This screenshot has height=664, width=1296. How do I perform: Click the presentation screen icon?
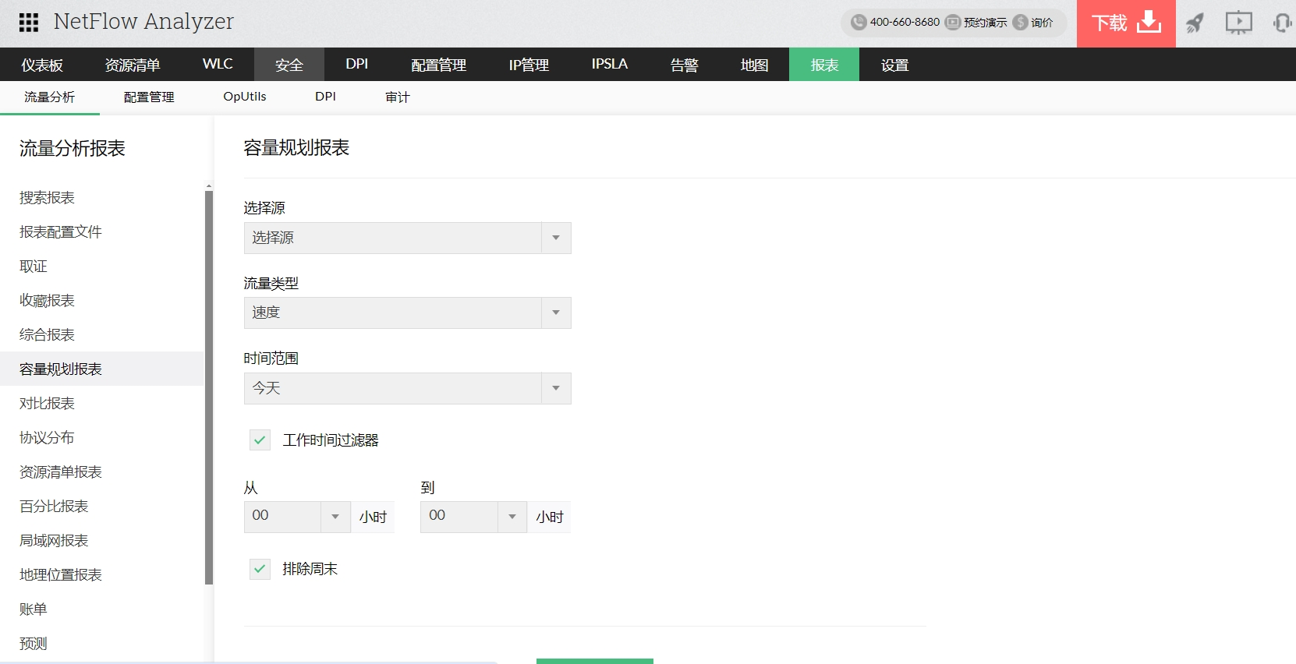point(1238,23)
